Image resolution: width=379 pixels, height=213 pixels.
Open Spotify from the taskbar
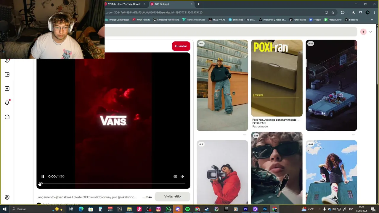coord(187,209)
